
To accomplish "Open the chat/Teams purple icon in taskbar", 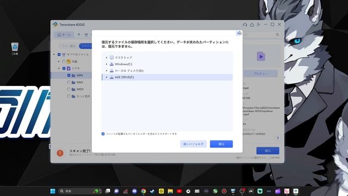I will [x=116, y=191].
